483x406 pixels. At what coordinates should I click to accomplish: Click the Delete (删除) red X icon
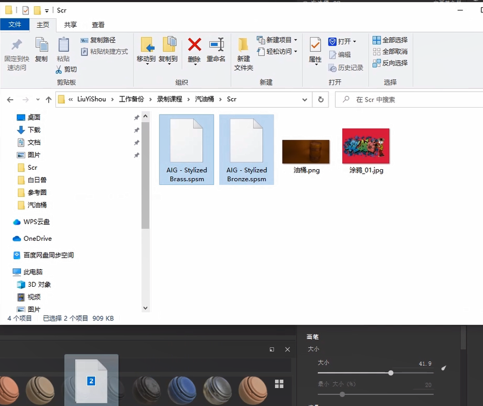[194, 45]
